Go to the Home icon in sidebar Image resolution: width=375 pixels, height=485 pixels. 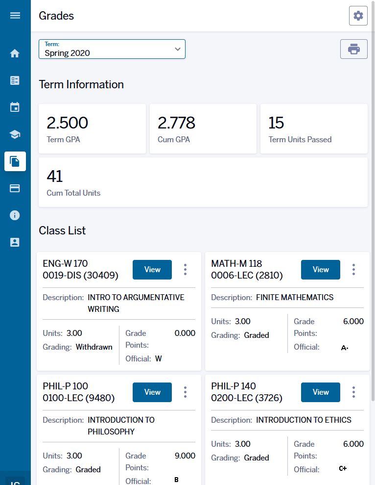coord(15,53)
